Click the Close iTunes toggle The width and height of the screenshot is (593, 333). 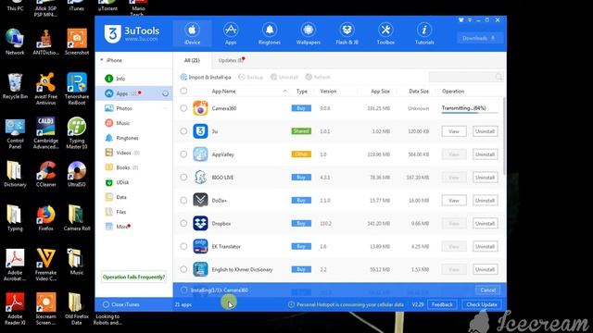tap(121, 304)
